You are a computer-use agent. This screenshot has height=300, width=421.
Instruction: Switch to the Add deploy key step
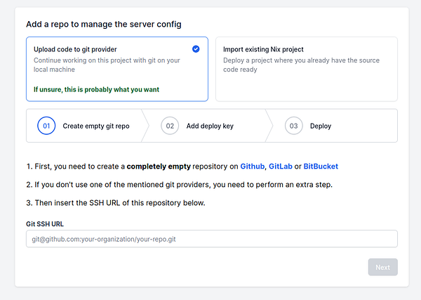[x=210, y=126]
